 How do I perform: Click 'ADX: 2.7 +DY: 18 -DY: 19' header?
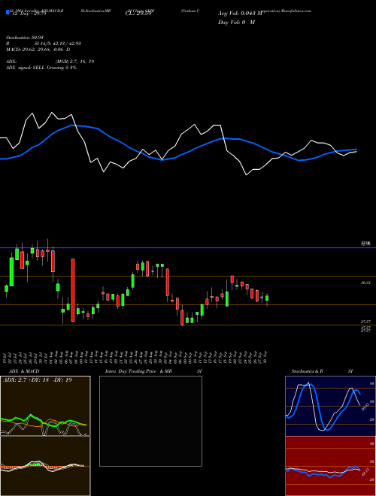[37, 380]
